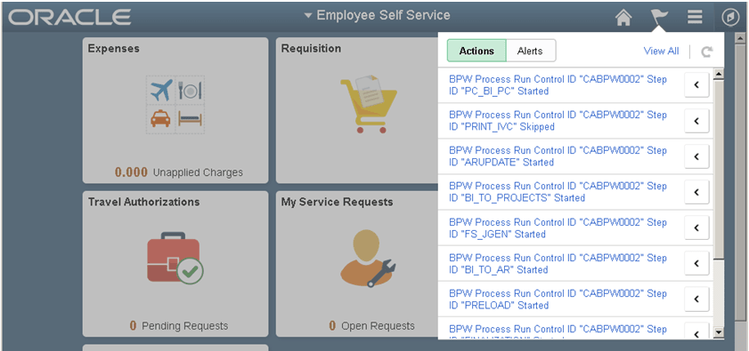The width and height of the screenshot is (749, 351).
Task: Click the Oracle logo
Action: click(x=69, y=17)
